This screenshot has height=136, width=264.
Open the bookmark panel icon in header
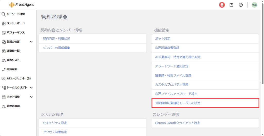pos(231,5)
